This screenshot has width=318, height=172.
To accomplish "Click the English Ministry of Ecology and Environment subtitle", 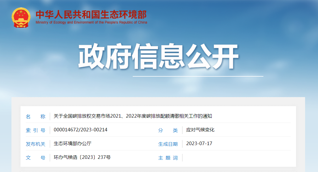I will coord(91,23).
